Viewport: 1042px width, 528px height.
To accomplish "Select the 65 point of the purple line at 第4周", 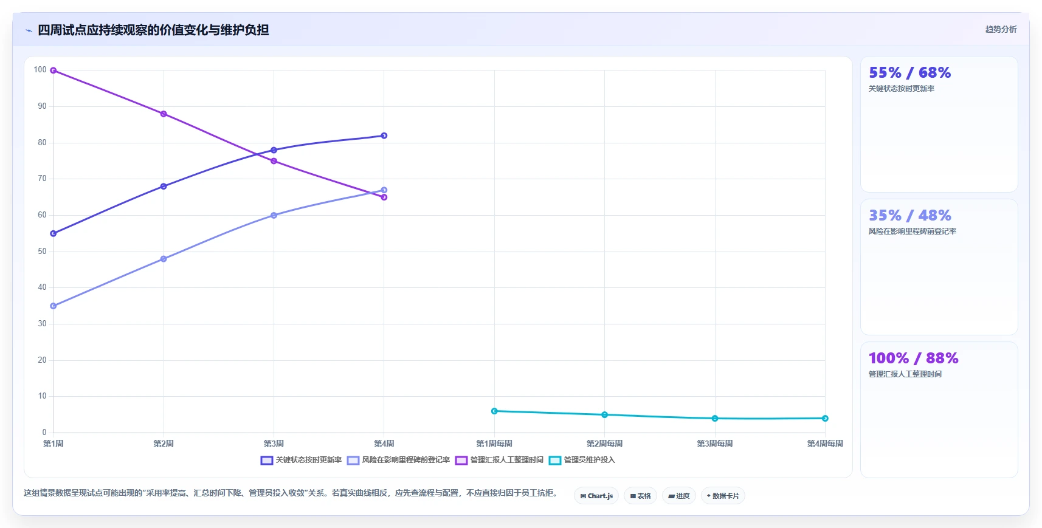I will coord(384,197).
